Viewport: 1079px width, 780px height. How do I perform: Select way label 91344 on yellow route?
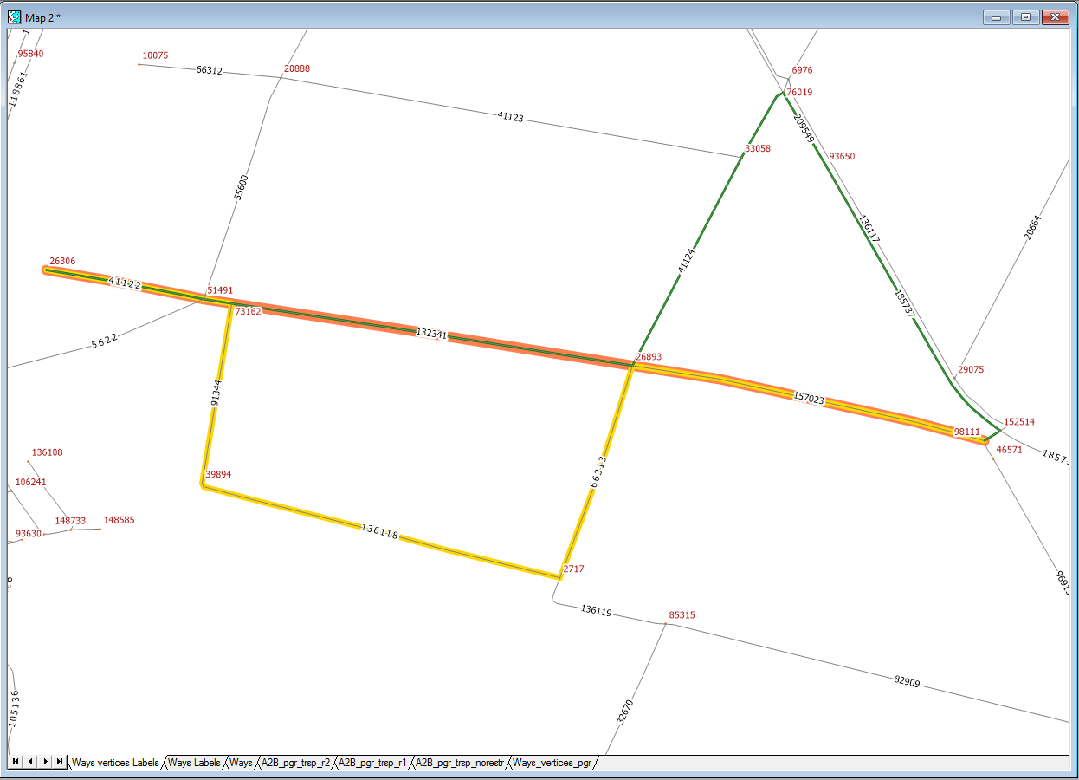(216, 393)
